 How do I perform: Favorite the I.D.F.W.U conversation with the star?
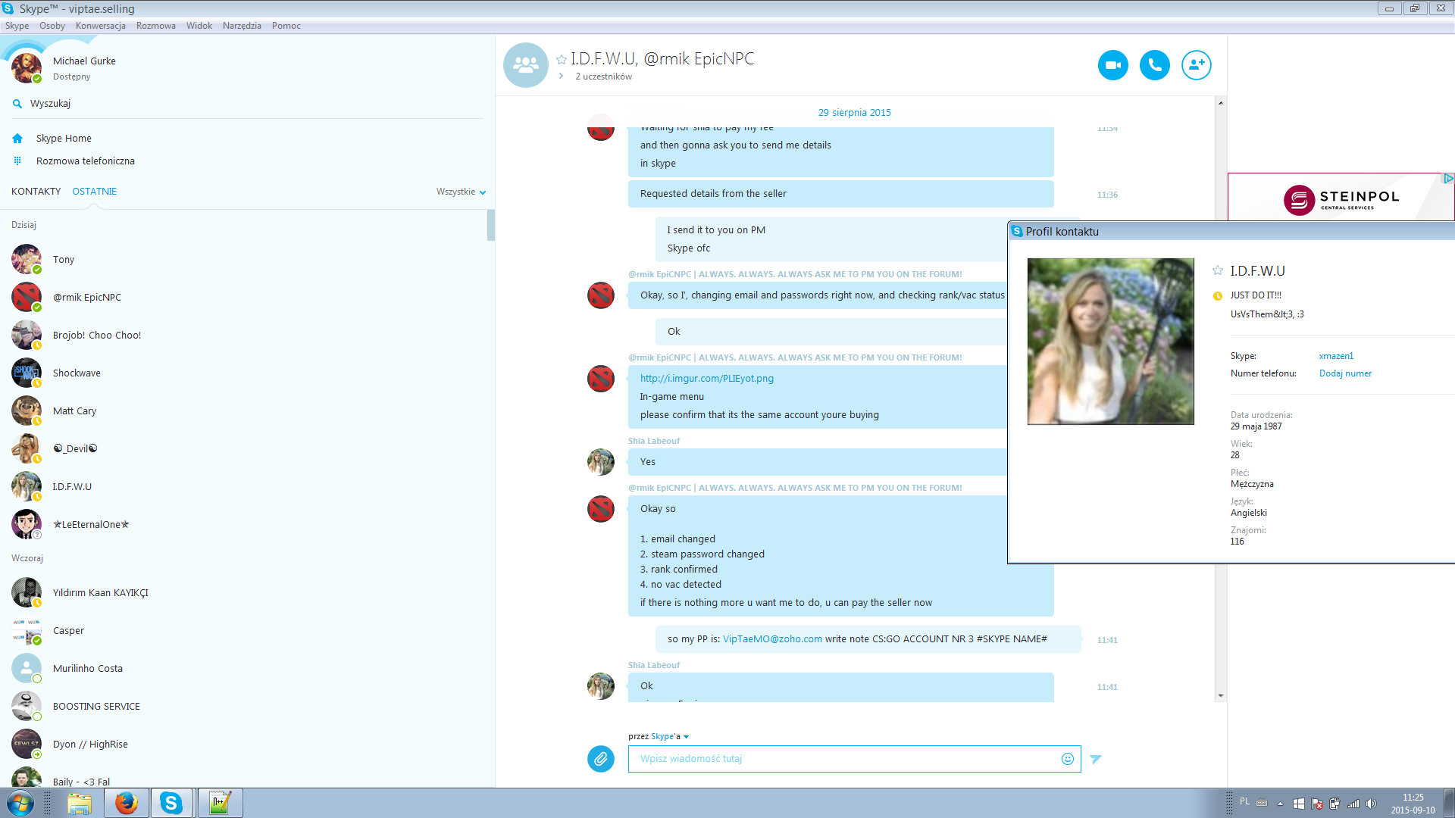click(562, 59)
